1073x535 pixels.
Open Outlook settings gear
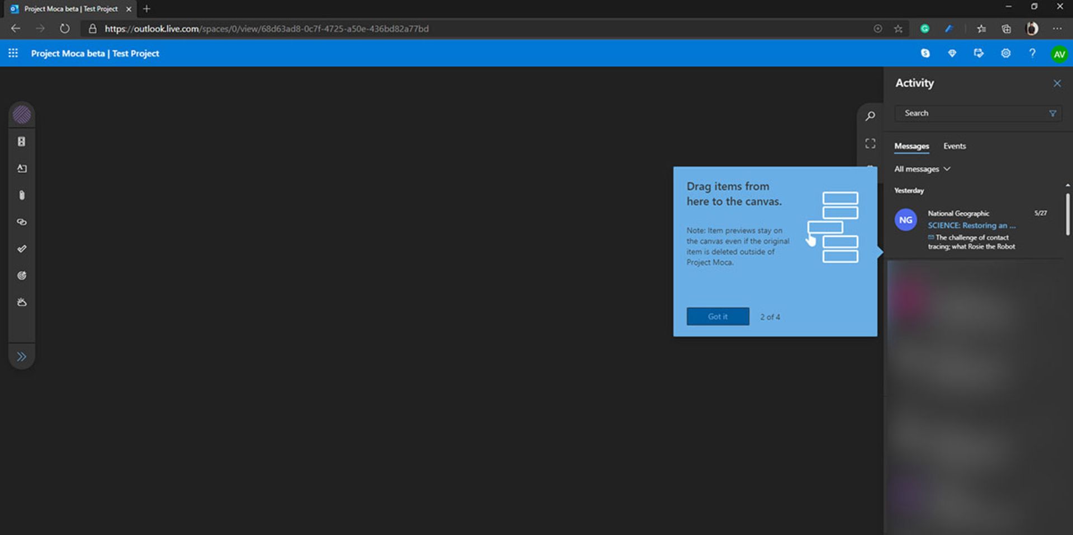click(1005, 53)
